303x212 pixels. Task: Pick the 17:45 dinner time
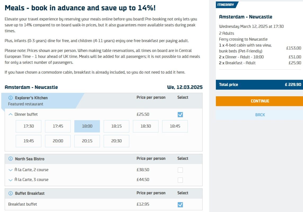58,126
